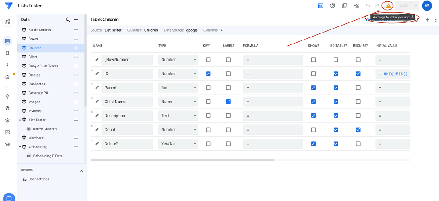Open the help question mark icon

333,6
